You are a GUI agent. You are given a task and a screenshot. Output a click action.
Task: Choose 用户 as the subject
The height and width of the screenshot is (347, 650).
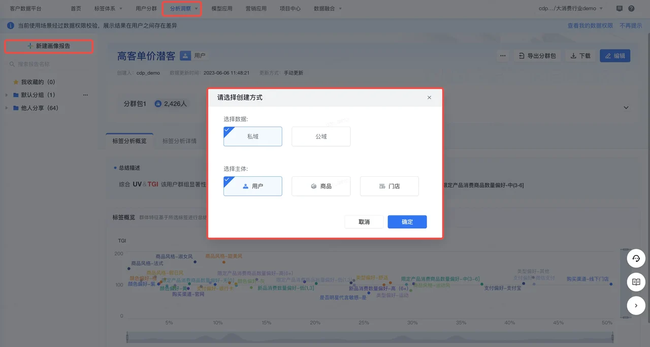click(252, 186)
